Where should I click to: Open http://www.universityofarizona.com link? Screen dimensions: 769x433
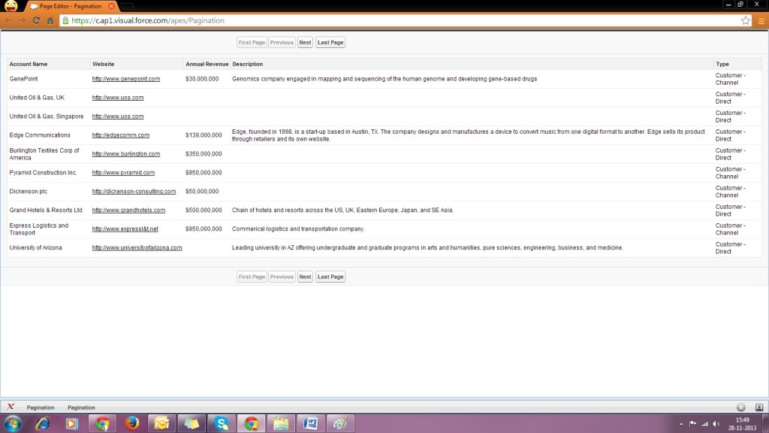(137, 248)
